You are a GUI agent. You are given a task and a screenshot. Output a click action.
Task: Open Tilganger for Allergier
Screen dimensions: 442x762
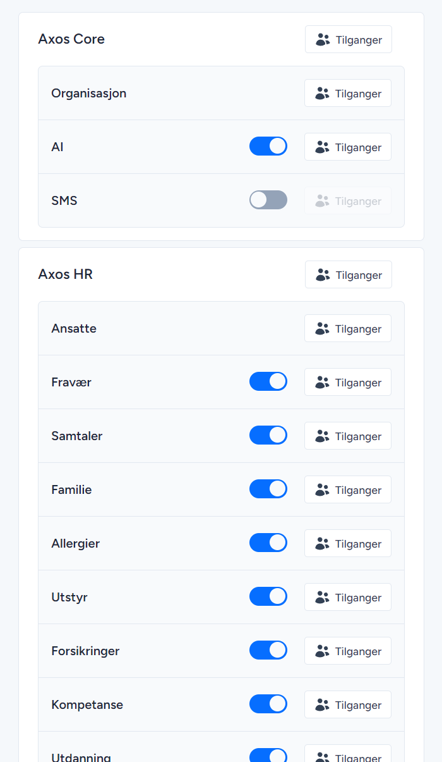click(x=347, y=543)
